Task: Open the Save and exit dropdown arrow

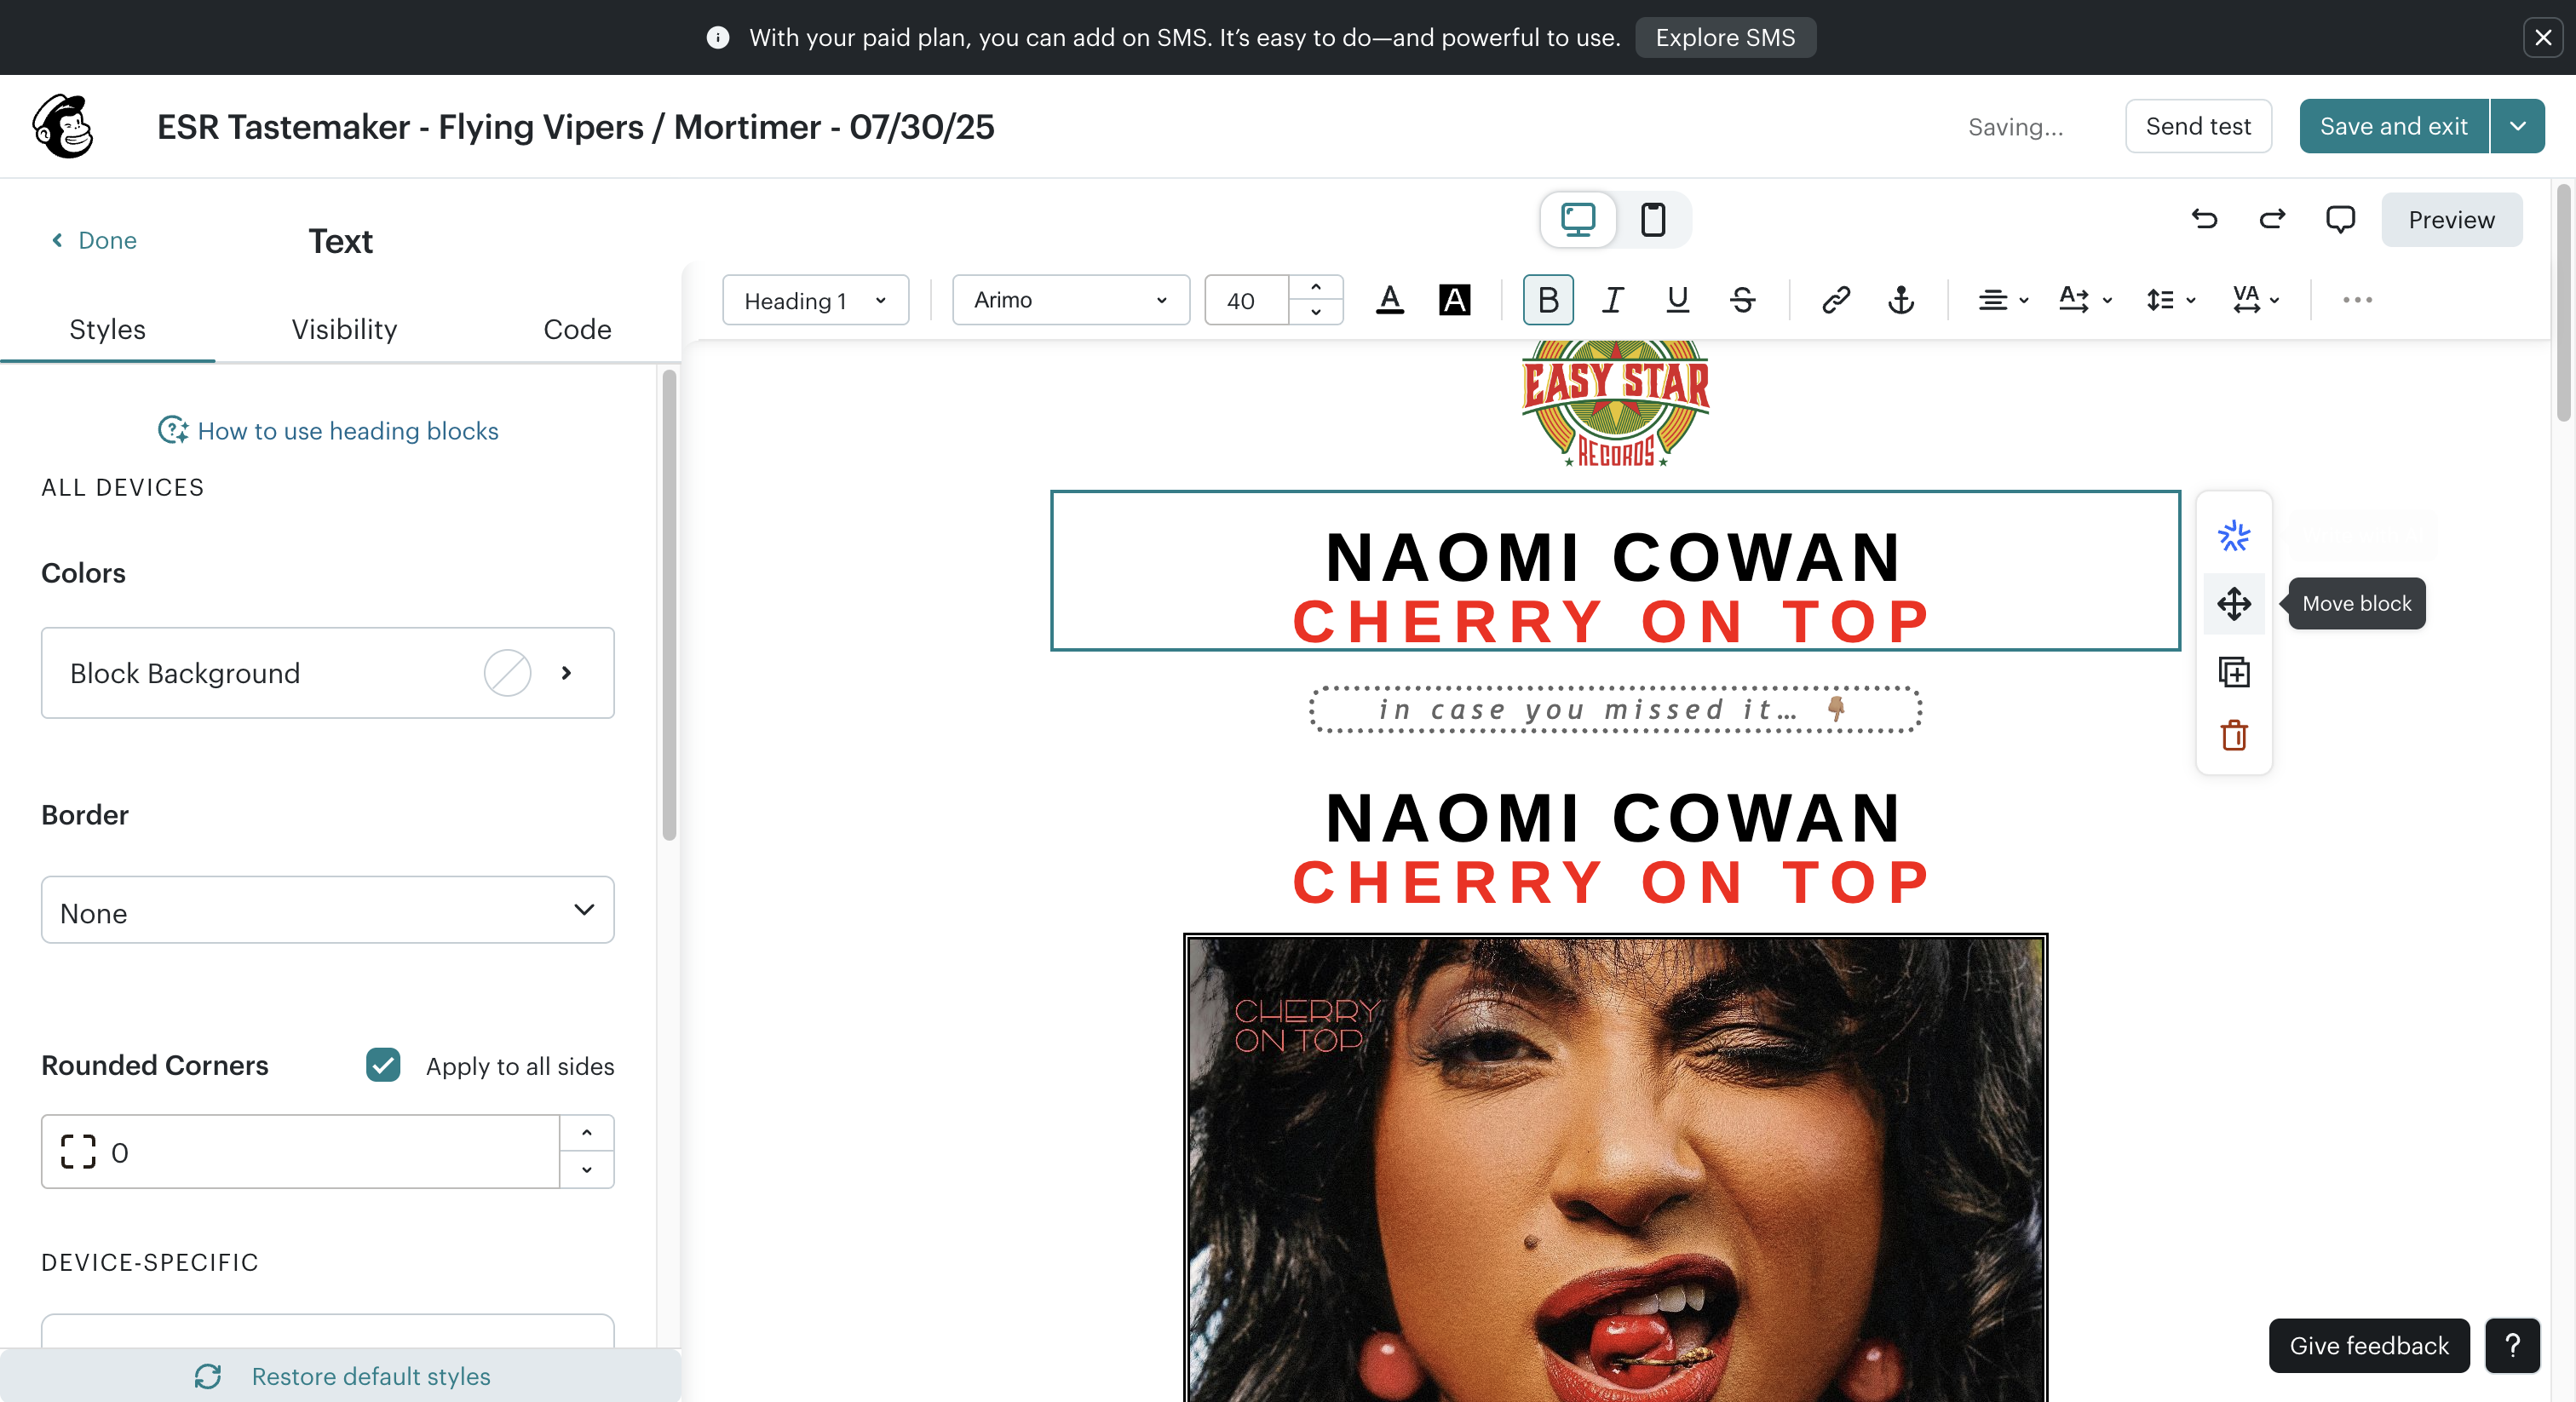Action: (2517, 126)
